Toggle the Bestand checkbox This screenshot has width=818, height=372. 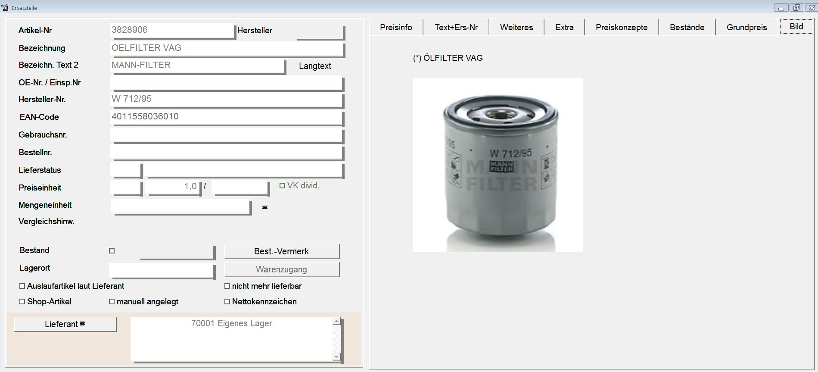[x=112, y=250]
